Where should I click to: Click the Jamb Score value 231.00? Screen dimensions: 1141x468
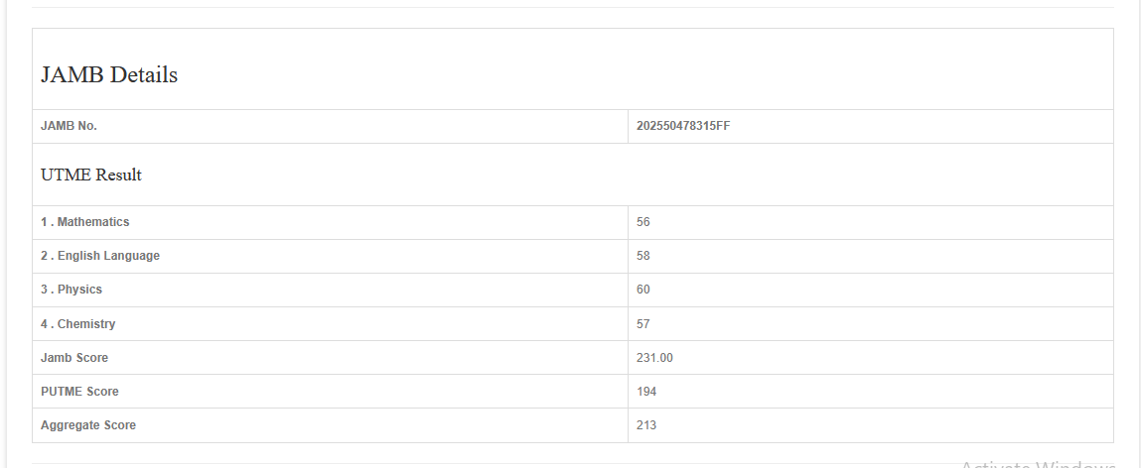(654, 358)
